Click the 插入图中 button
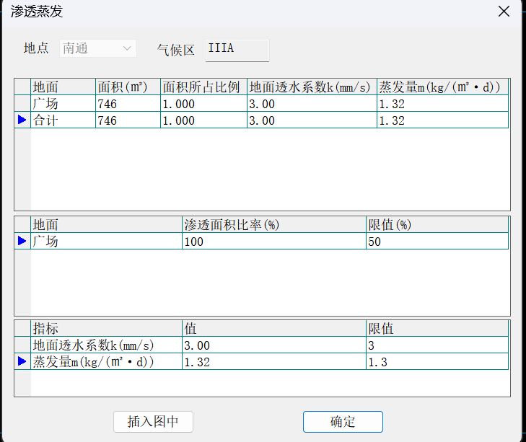Viewport: 526px width, 442px height. [x=153, y=422]
